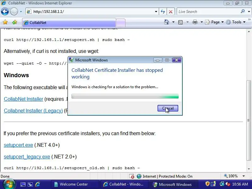Click the search magnifier icon
Screen dimensions: 252x189
point(243,11)
